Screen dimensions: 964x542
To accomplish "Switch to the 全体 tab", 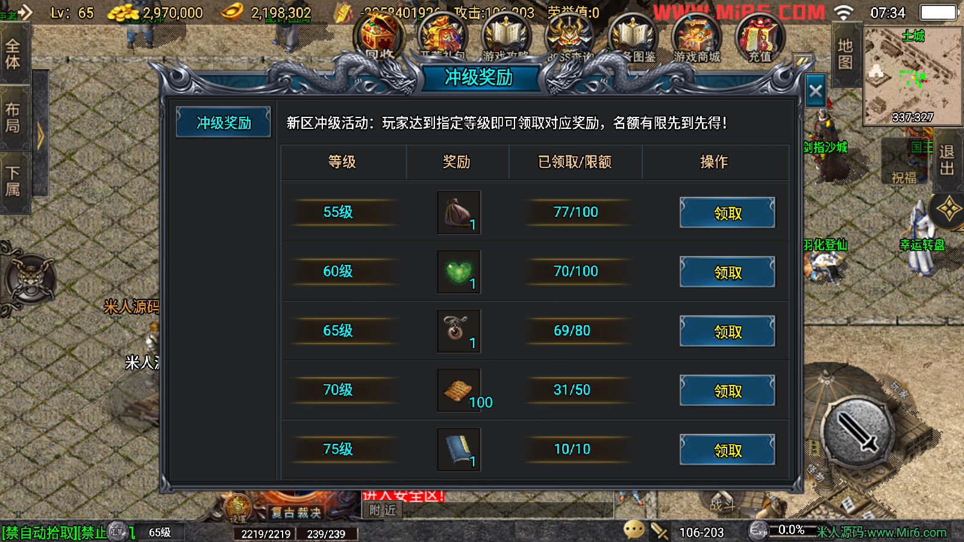I will point(14,54).
